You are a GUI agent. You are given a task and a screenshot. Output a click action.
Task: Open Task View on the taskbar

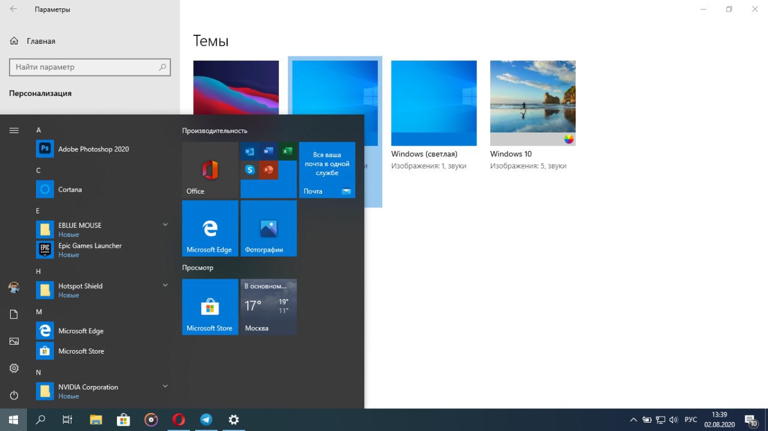pos(68,420)
